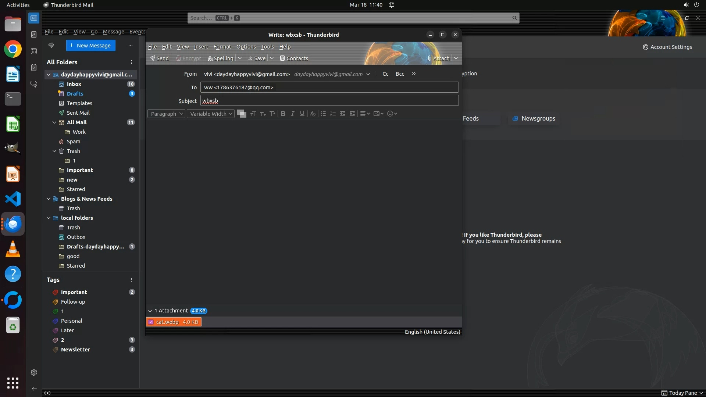Click the larger font size icon
706x397 pixels.
tap(272, 114)
